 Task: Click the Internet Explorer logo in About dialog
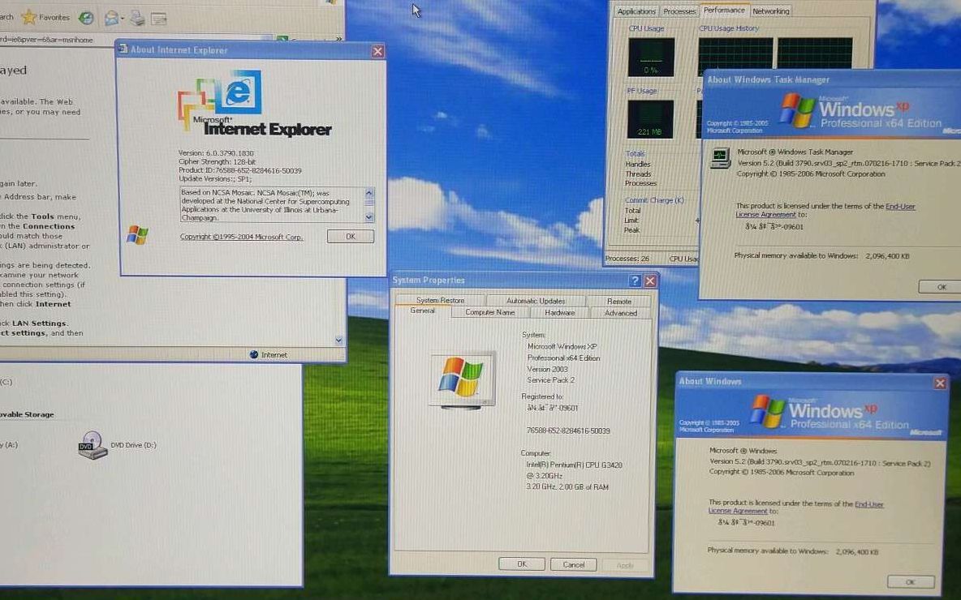(254, 103)
